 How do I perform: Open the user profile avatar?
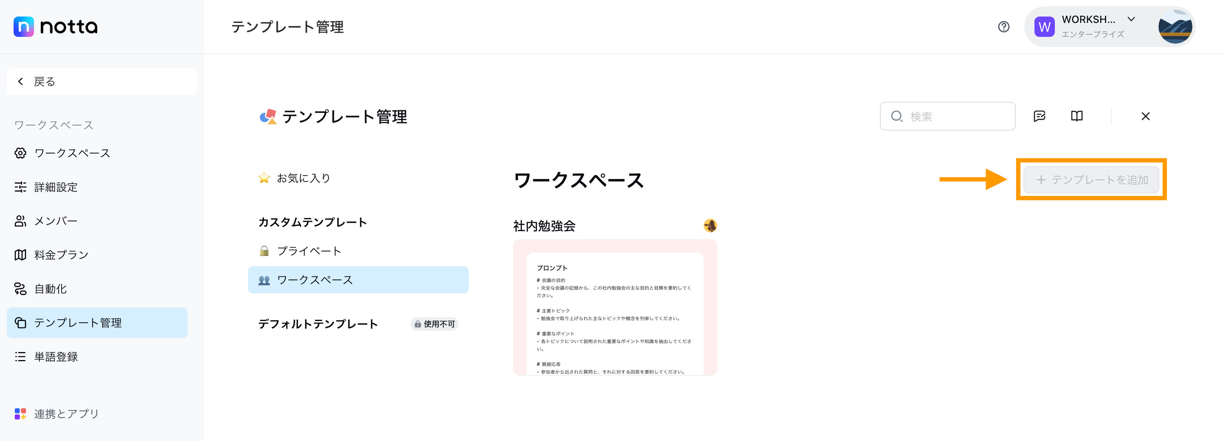tap(1175, 27)
